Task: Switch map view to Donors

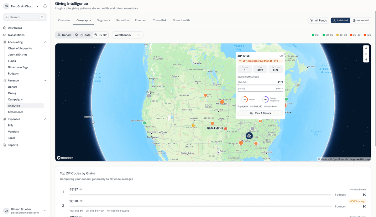Action: coord(64,35)
